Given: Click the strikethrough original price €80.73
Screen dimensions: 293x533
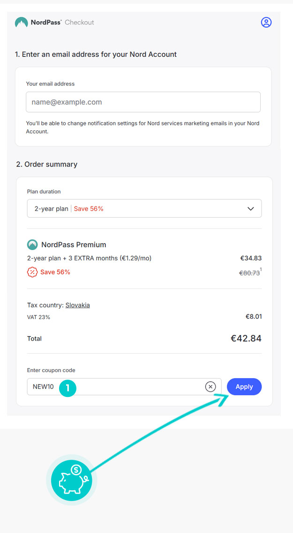Looking at the screenshot, I should coord(249,273).
